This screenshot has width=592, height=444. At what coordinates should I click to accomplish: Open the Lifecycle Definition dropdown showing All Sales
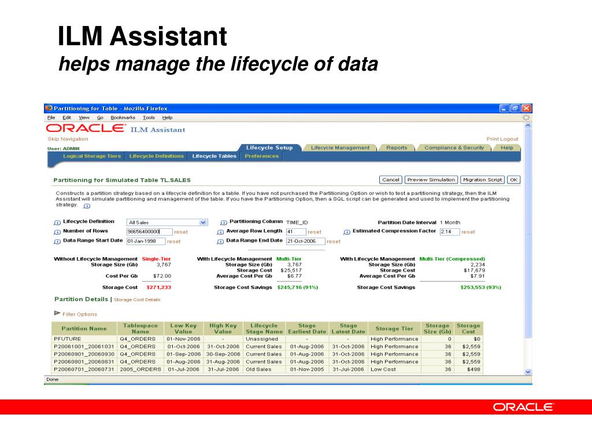point(167,223)
